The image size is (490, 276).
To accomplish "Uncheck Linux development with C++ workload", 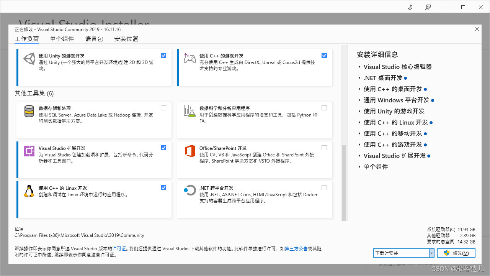I will 163,188.
